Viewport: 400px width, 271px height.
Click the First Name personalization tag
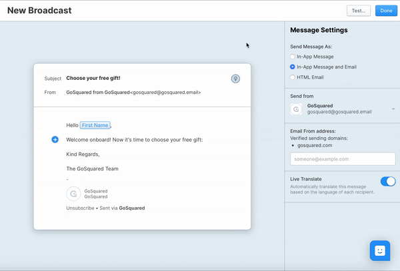coord(95,125)
